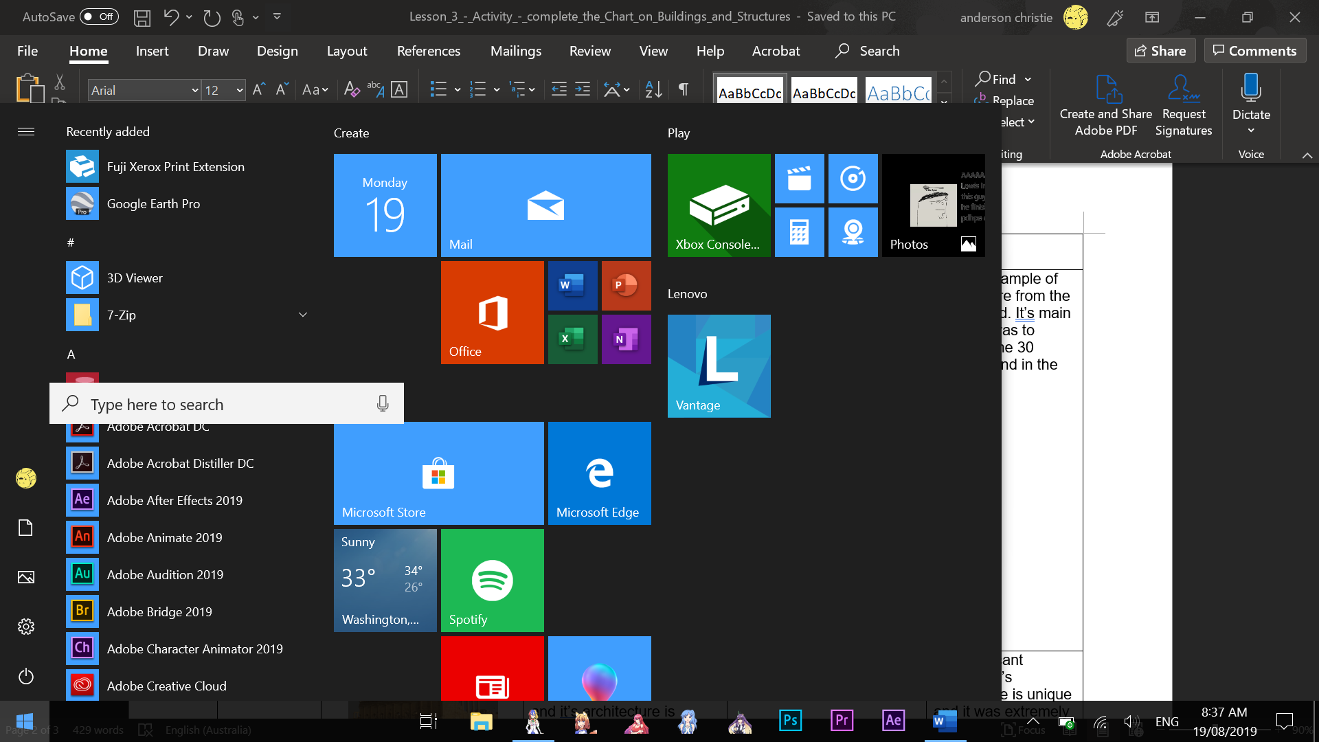This screenshot has height=742, width=1319.
Task: Launch the Office tile
Action: tap(492, 313)
